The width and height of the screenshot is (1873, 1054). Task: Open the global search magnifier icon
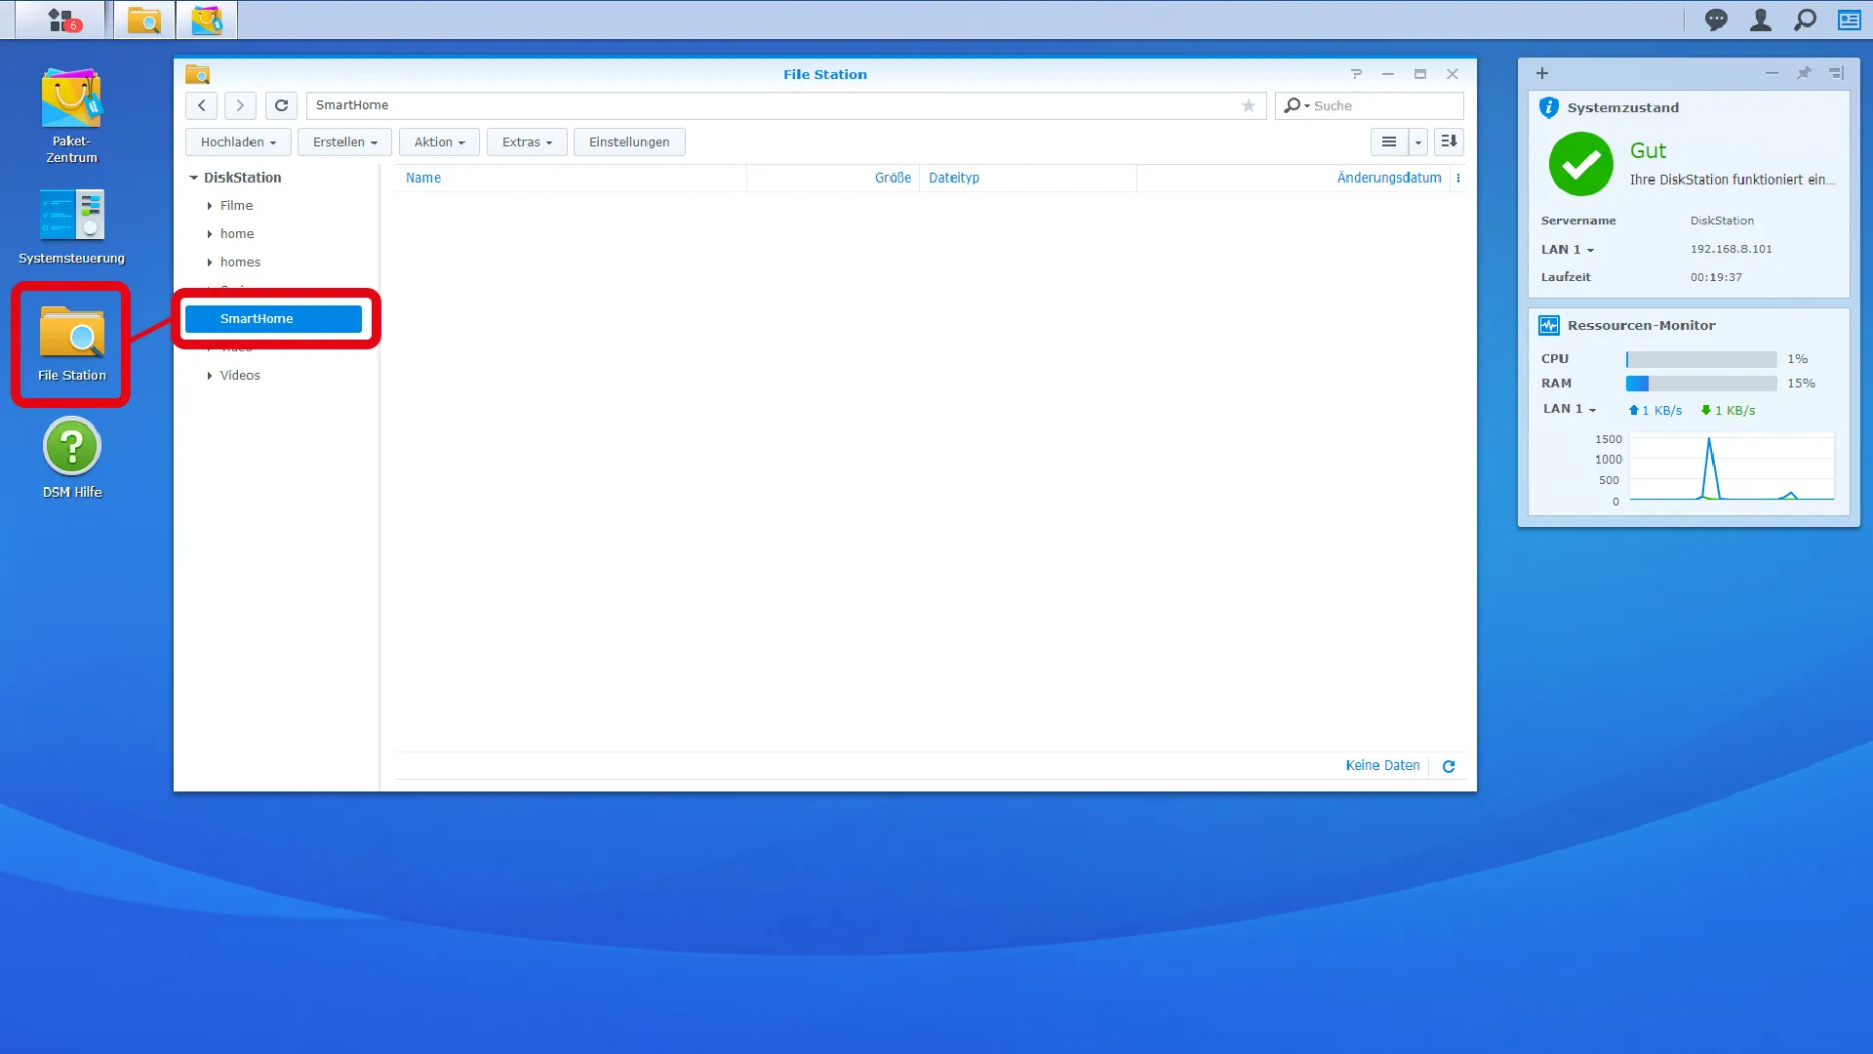tap(1806, 20)
